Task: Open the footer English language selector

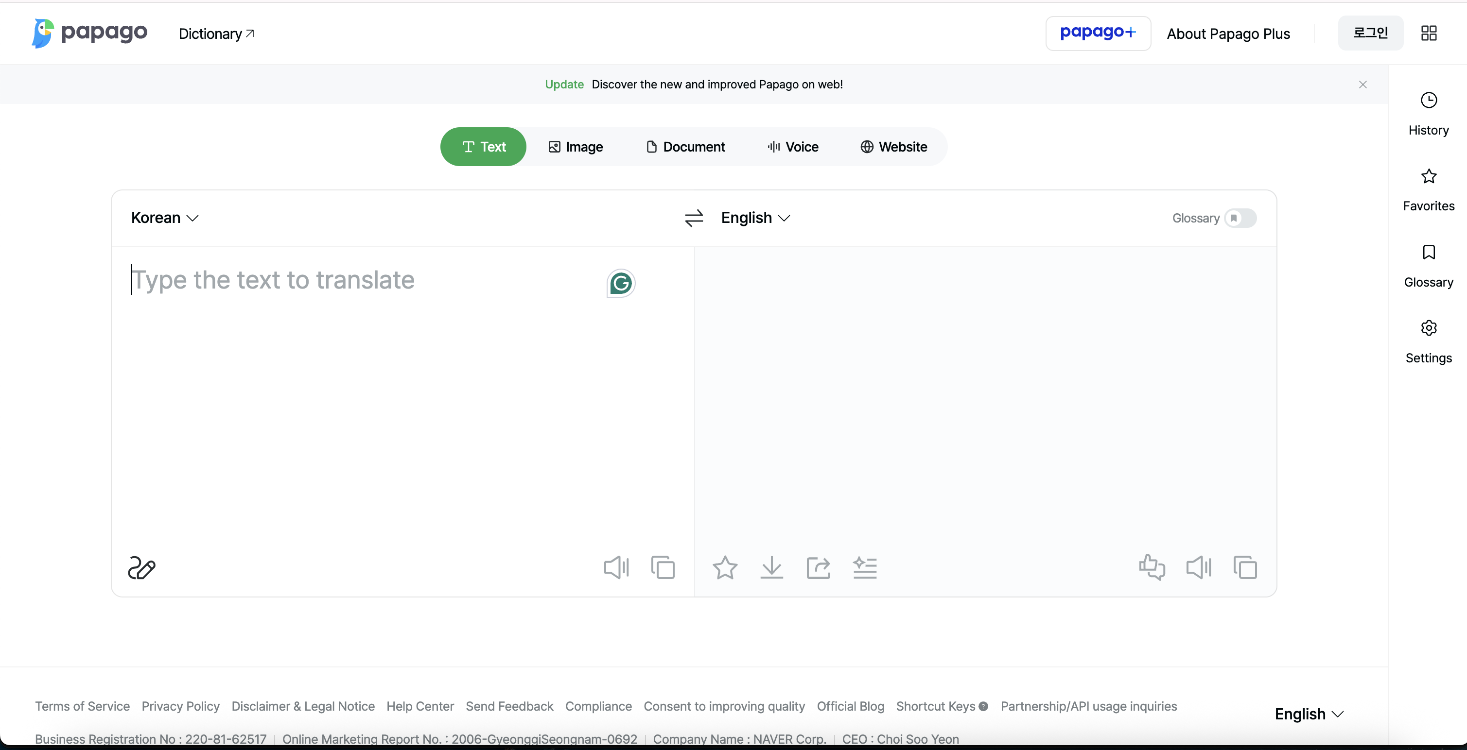Action: 1309,714
